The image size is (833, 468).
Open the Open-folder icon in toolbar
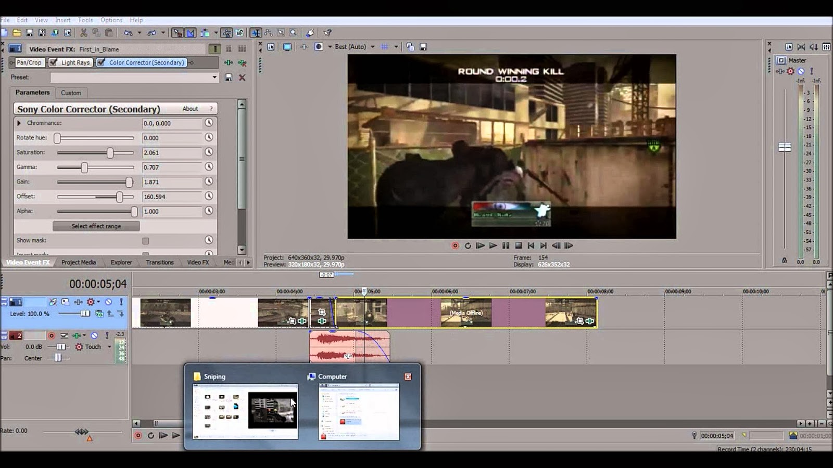tap(17, 33)
